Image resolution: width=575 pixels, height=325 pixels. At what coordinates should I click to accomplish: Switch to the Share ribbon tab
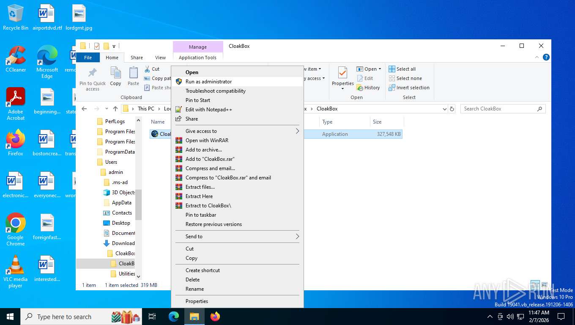click(x=137, y=58)
